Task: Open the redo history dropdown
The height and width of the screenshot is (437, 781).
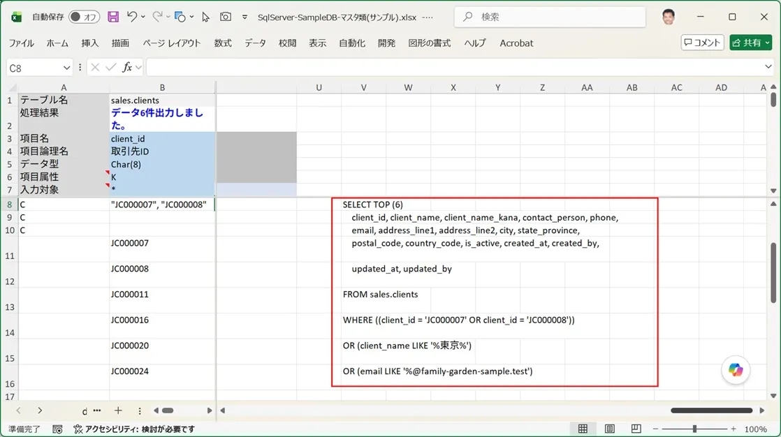Action: click(x=168, y=17)
